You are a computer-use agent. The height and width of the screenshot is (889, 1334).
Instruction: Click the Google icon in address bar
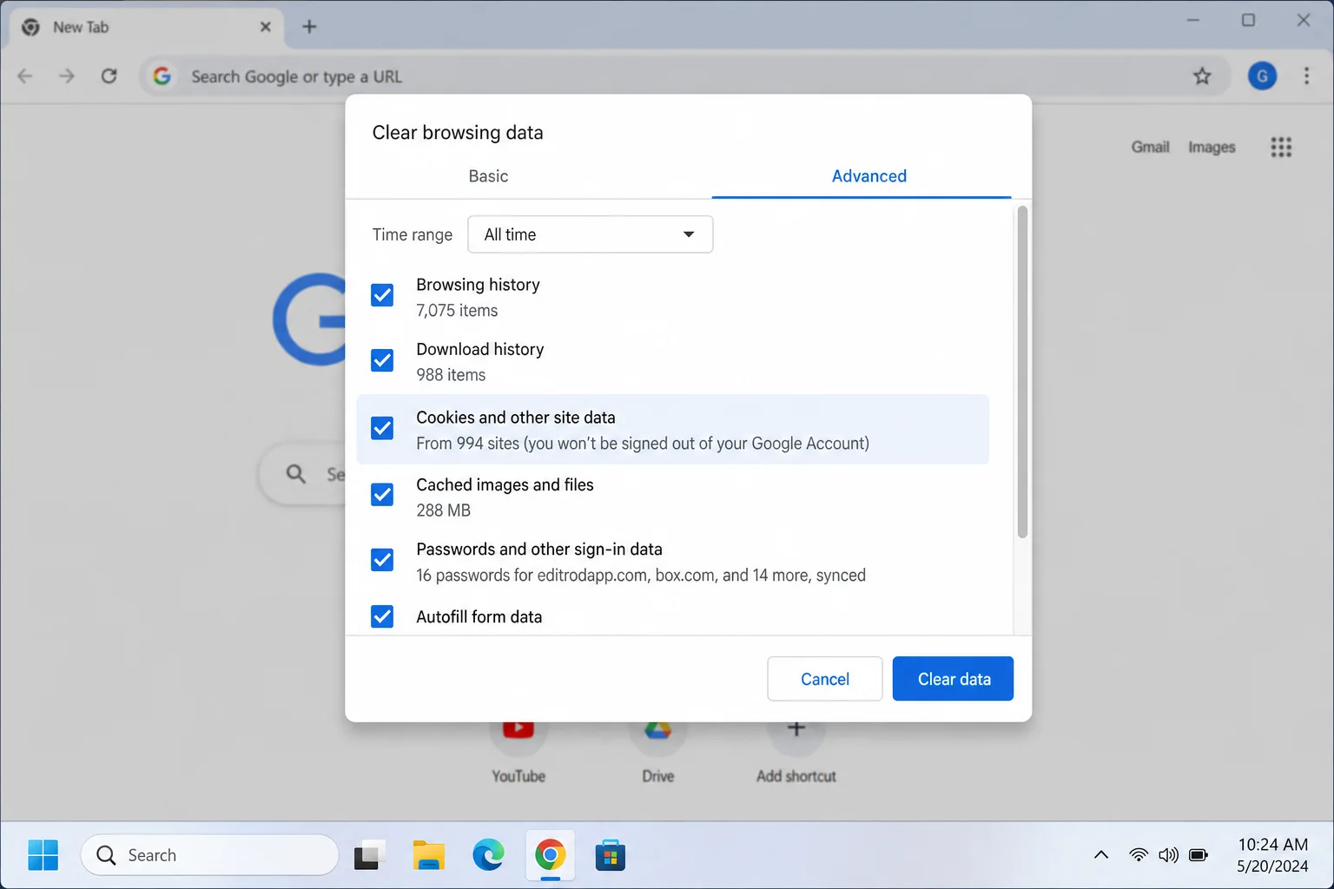click(x=162, y=76)
